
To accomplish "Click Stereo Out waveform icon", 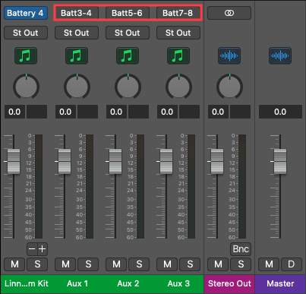I will 229,55.
